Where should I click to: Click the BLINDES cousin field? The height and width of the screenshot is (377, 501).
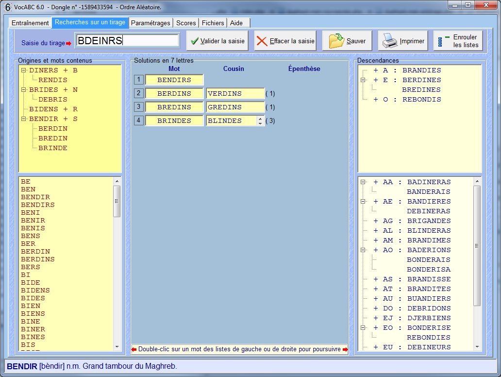coord(232,120)
